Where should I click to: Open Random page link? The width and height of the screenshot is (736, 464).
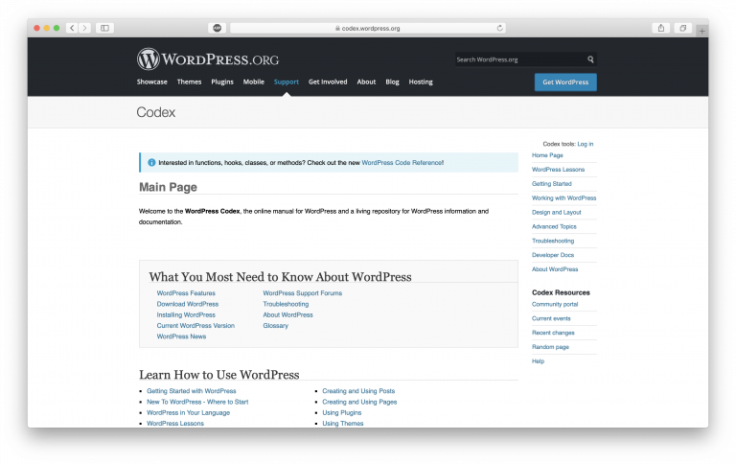(x=550, y=347)
